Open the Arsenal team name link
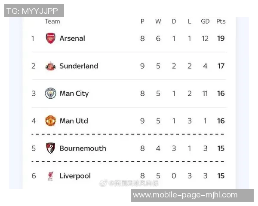 click(72, 38)
